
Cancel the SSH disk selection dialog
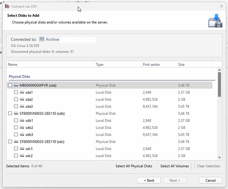coord(211,180)
